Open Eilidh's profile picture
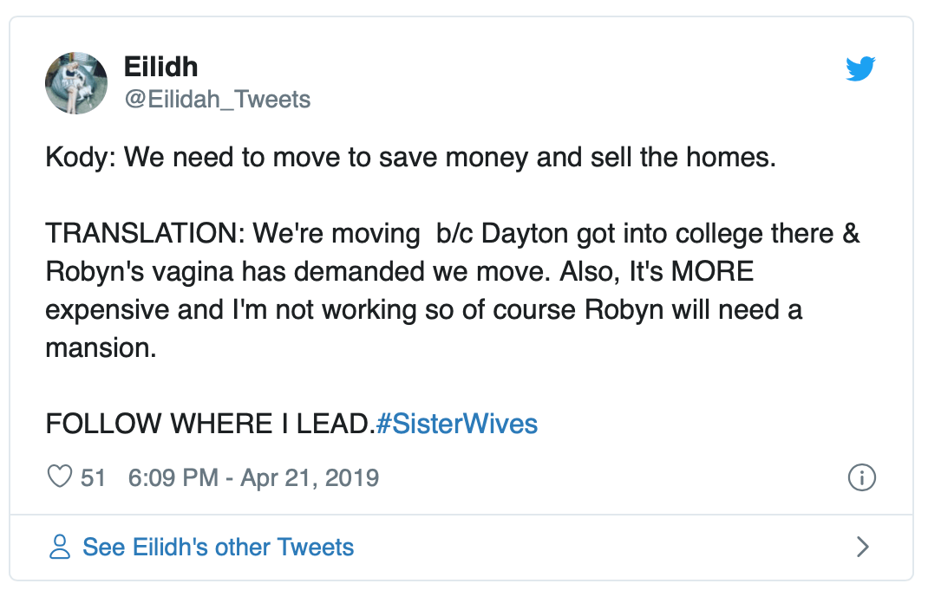 coord(76,83)
